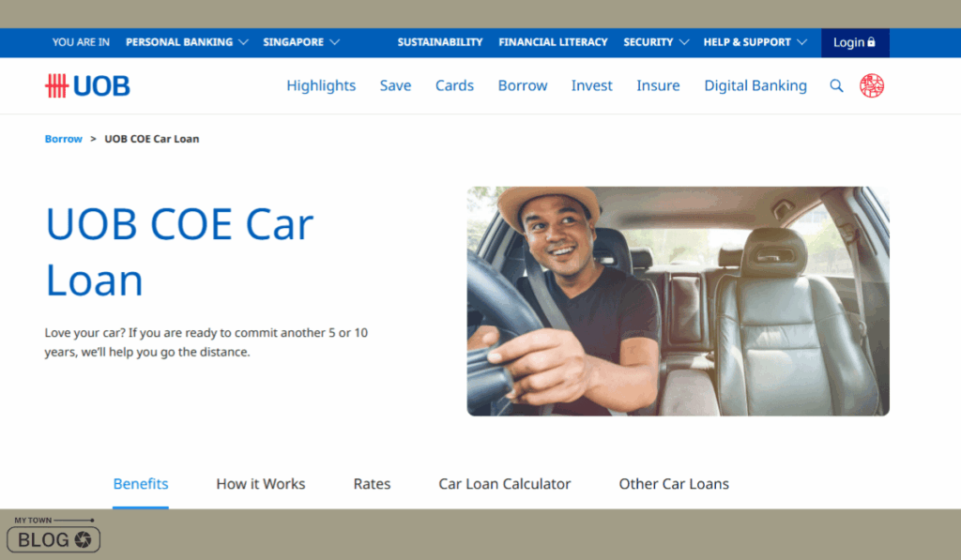Screen dimensions: 961x560
Task: Open the Financial Literacy link
Action: [553, 42]
